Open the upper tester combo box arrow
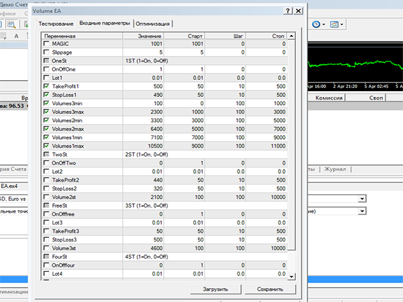 tap(362, 198)
